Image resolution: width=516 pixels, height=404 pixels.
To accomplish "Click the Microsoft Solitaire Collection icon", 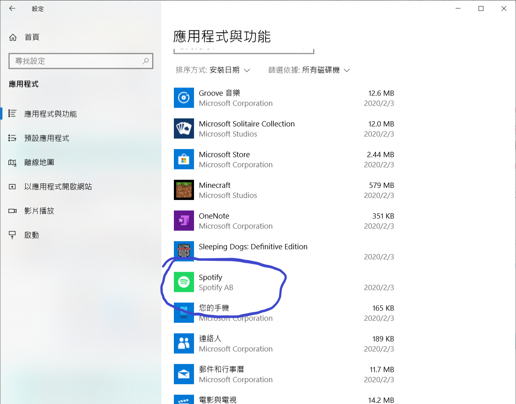I will (184, 128).
